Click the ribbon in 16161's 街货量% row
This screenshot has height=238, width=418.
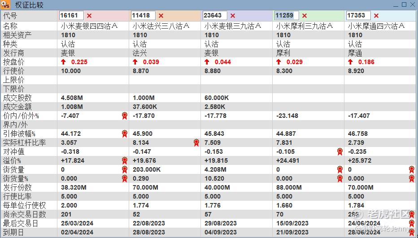click(x=125, y=178)
